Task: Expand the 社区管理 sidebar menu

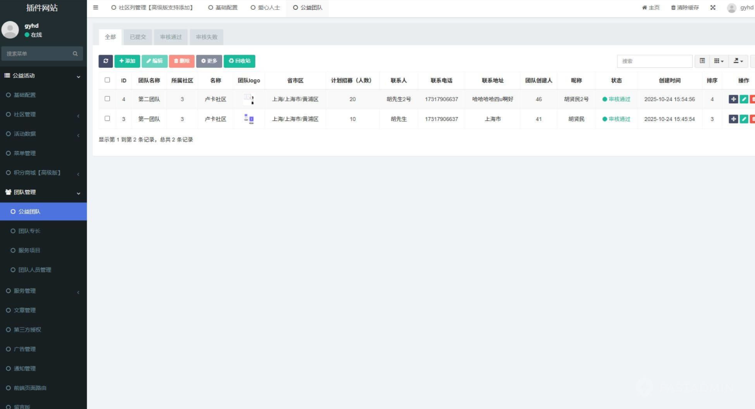Action: point(43,115)
